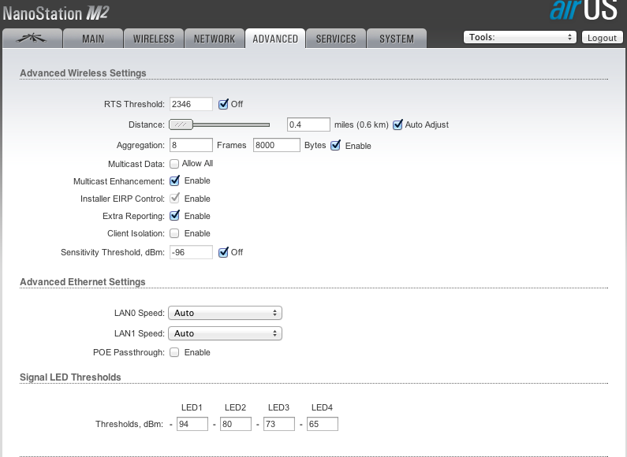Click the Sensitivity Threshold dBm field
This screenshot has height=457, width=627.
click(x=192, y=252)
